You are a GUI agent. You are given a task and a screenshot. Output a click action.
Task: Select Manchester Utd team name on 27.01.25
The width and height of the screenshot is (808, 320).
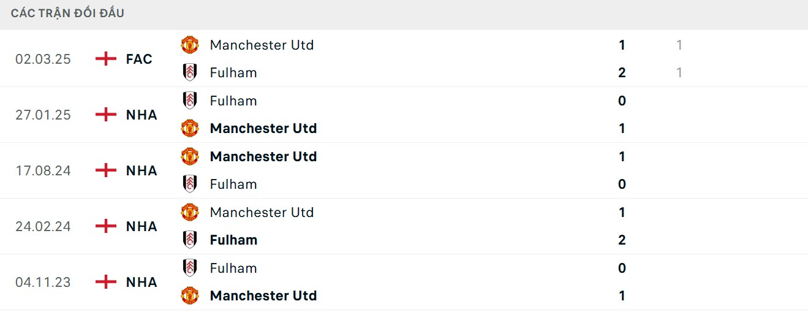263,128
